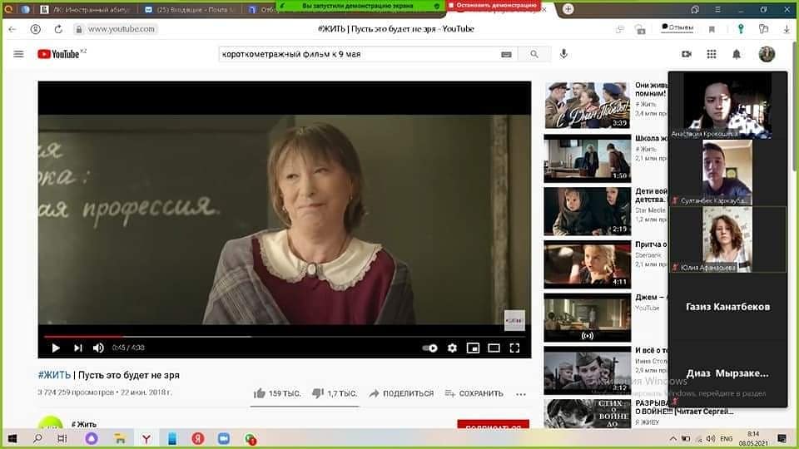Viewport: 799px width, 449px height.
Task: Select Диаз Мырзаке... participant tile
Action: (x=727, y=373)
